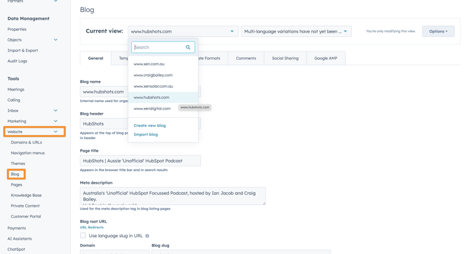
Task: Switch to the Comments tab
Action: click(x=246, y=58)
